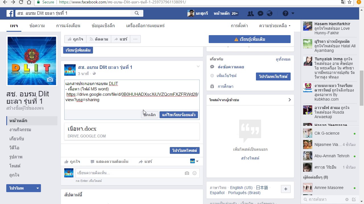Click the page vertical scrollbar
Image resolution: width=364 pixels, height=204 pixels.
pyautogui.click(x=361, y=88)
